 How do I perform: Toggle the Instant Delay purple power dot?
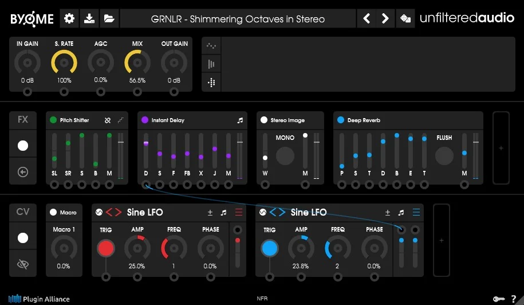coord(145,120)
